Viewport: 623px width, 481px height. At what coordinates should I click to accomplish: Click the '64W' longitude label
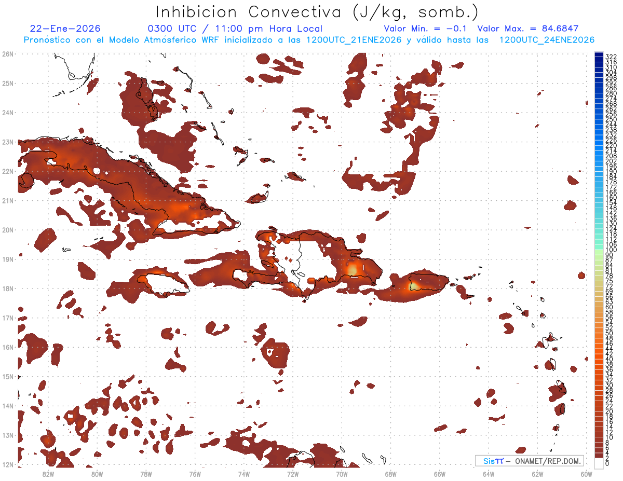point(489,473)
